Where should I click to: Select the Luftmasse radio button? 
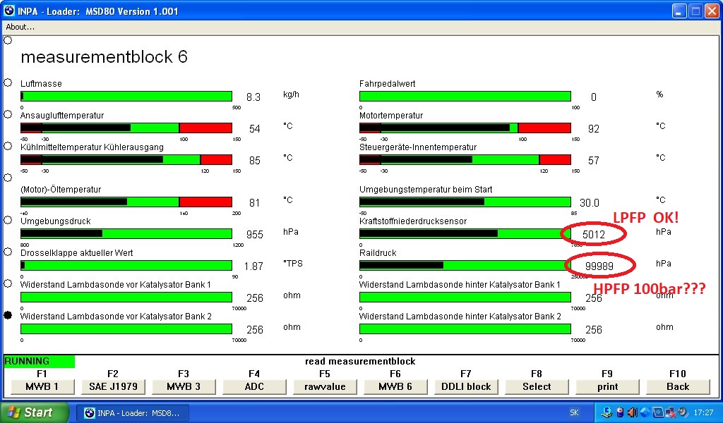[x=8, y=82]
